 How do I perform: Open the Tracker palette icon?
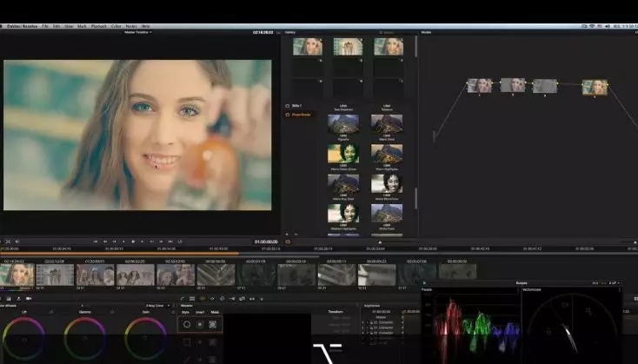click(x=212, y=299)
